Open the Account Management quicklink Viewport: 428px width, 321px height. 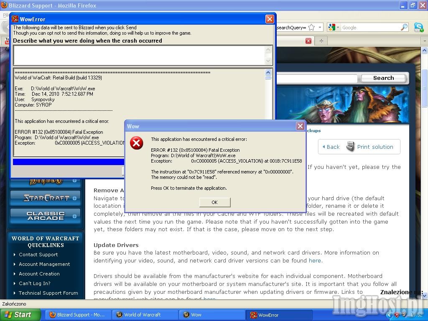click(x=44, y=264)
